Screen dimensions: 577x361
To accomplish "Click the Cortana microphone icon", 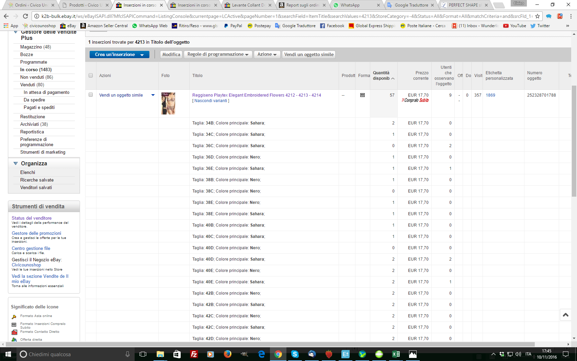I will [x=127, y=354].
